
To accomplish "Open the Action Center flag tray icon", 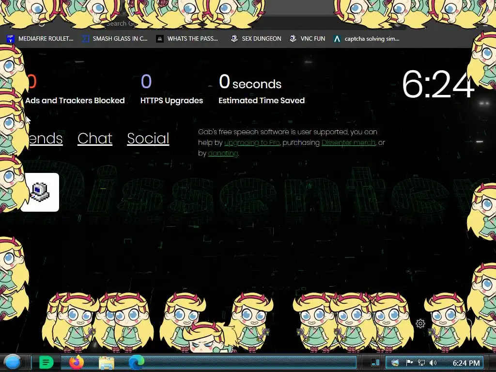I will click(409, 363).
